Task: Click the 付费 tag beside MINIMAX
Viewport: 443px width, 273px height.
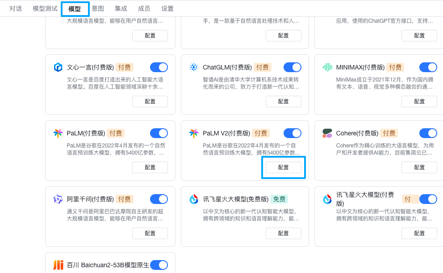Action: click(395, 67)
